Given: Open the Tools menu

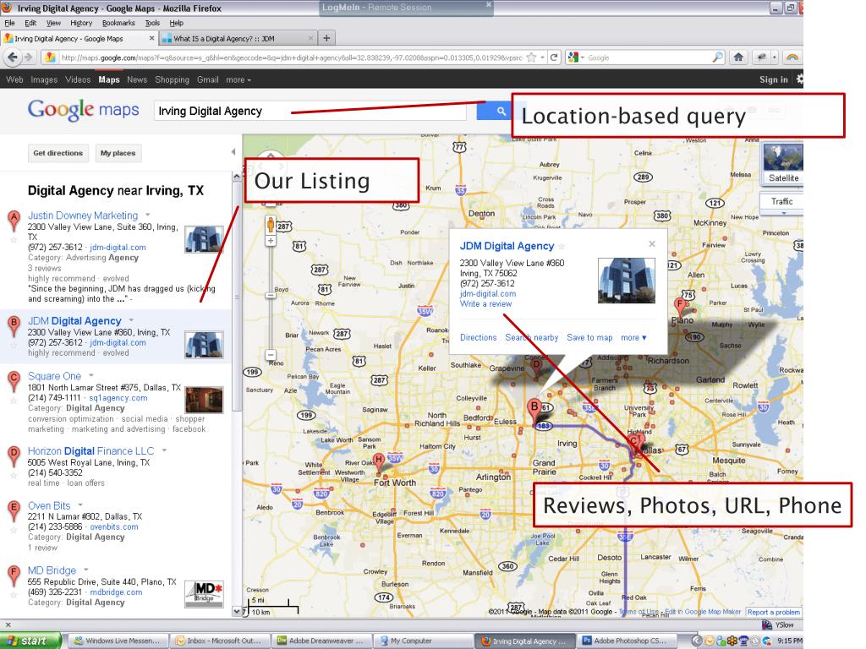Looking at the screenshot, I should [152, 23].
